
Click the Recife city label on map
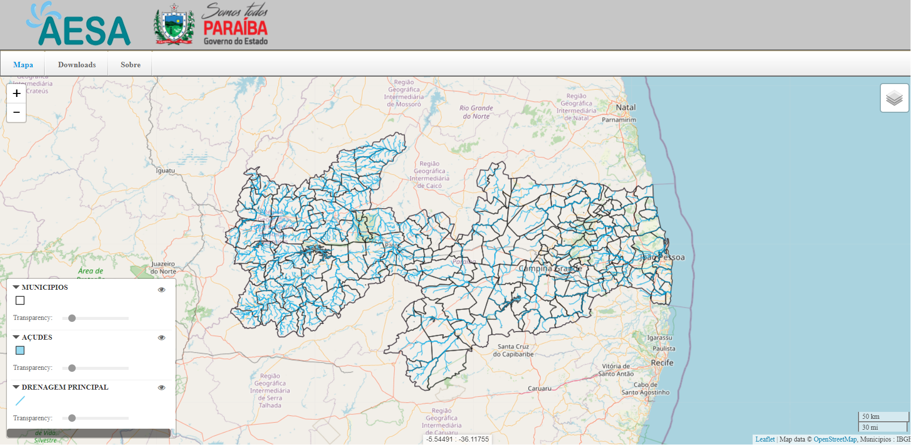tap(662, 362)
